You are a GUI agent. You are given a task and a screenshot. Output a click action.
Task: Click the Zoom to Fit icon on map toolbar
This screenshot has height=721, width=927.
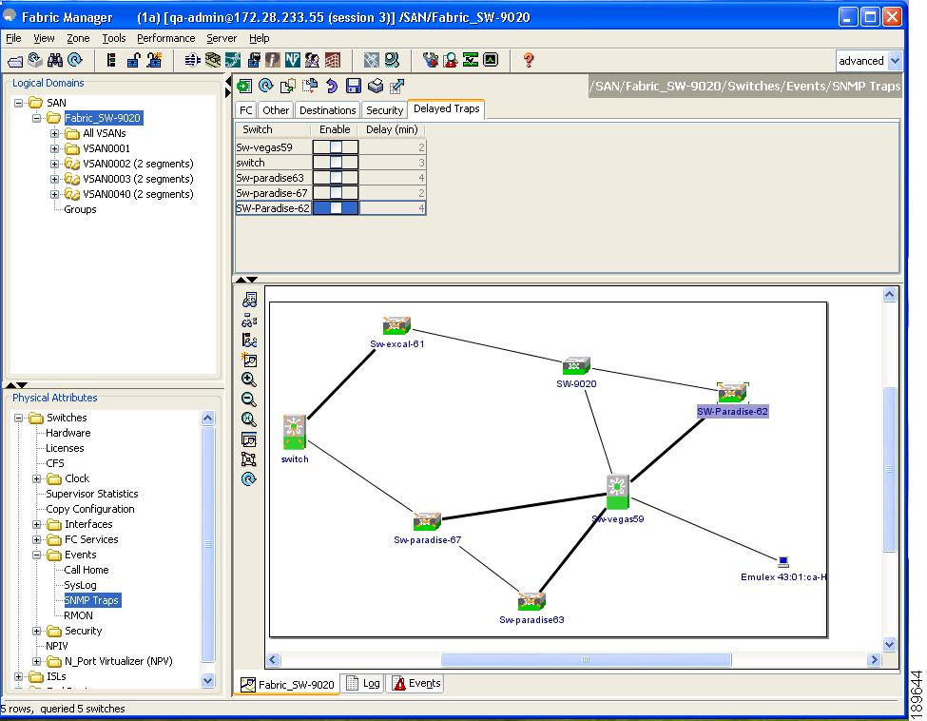click(249, 419)
